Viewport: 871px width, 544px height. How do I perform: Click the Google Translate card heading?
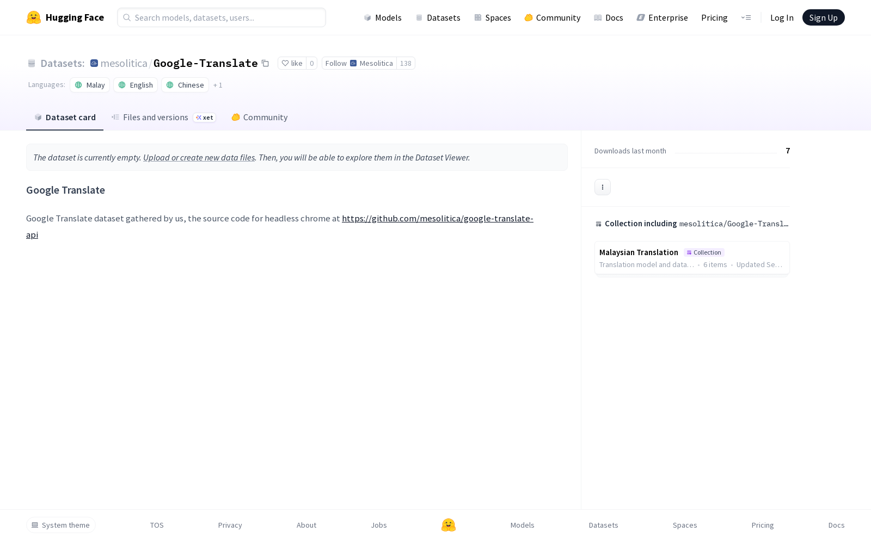65,190
